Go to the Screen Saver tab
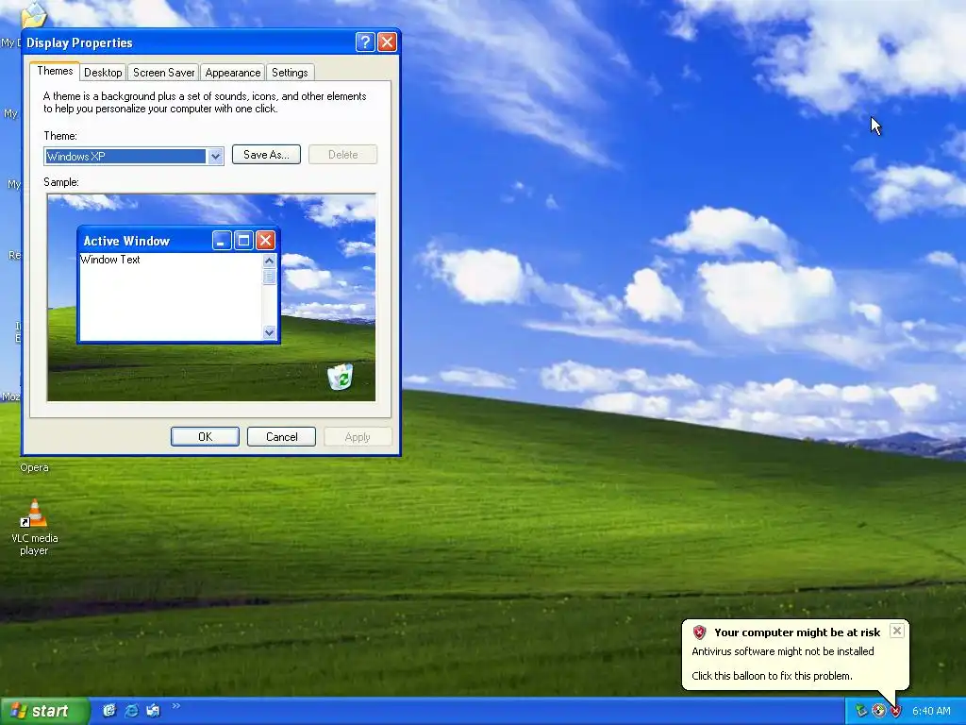Viewport: 966px width, 725px height. (x=163, y=73)
